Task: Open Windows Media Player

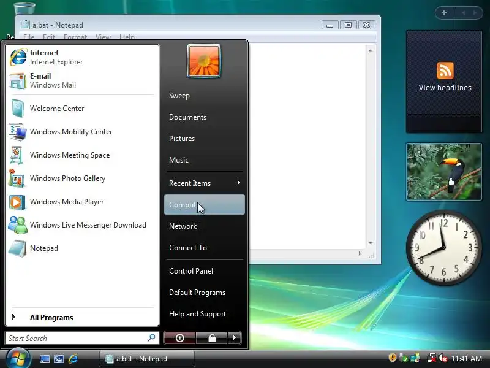Action: (82, 202)
